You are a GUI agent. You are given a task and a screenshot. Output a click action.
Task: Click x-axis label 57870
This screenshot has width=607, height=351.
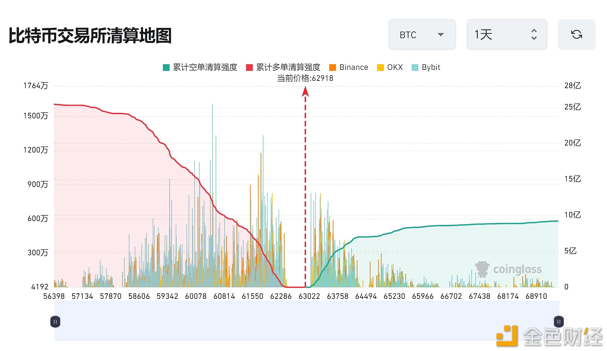[x=111, y=296]
